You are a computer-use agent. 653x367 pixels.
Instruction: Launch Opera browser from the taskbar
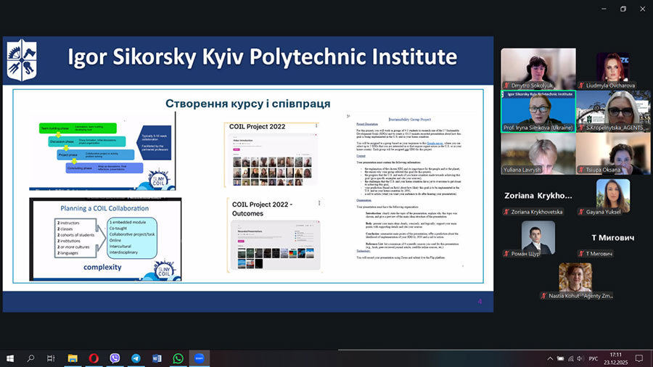coord(94,358)
